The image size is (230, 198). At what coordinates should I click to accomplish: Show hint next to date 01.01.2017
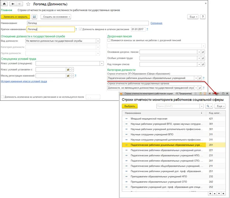click(147, 29)
